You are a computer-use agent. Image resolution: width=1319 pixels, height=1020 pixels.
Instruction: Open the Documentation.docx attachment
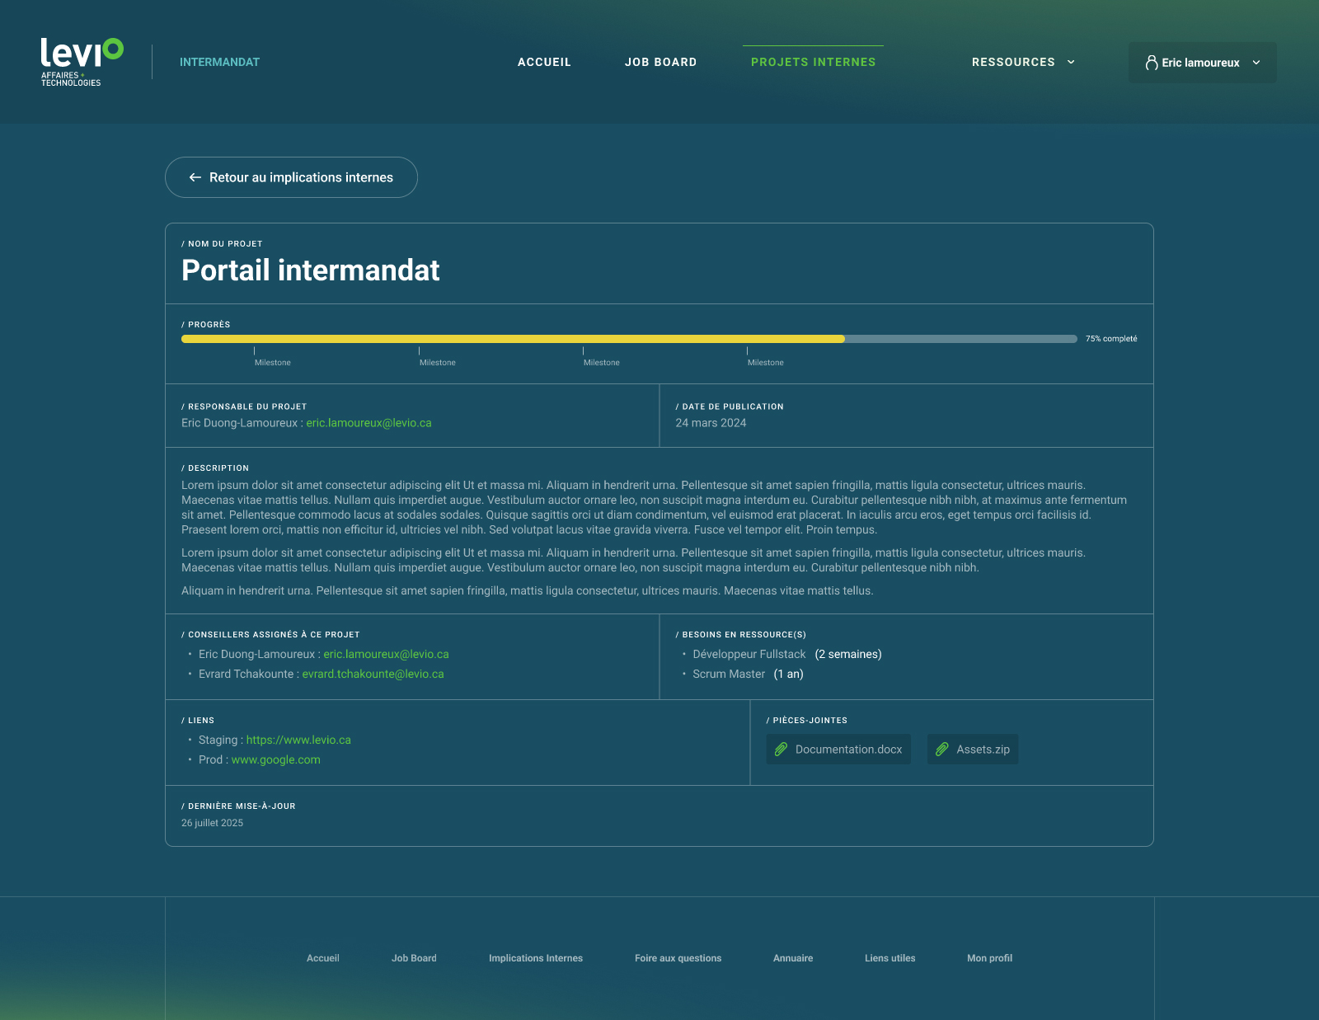click(x=838, y=749)
